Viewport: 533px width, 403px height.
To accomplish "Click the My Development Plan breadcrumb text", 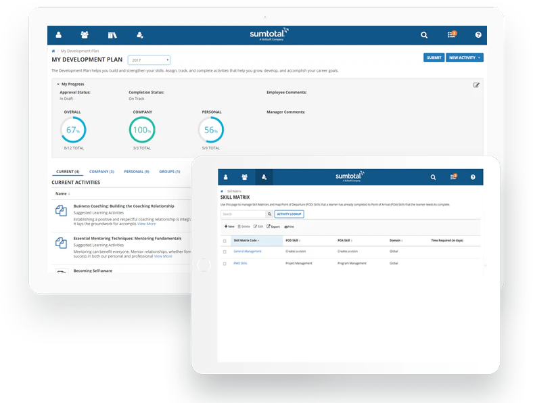I will point(80,51).
